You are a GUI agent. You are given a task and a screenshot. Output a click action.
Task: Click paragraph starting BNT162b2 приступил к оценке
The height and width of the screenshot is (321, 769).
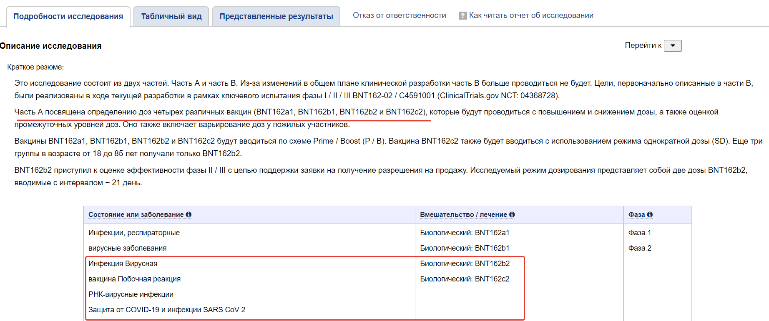click(381, 177)
